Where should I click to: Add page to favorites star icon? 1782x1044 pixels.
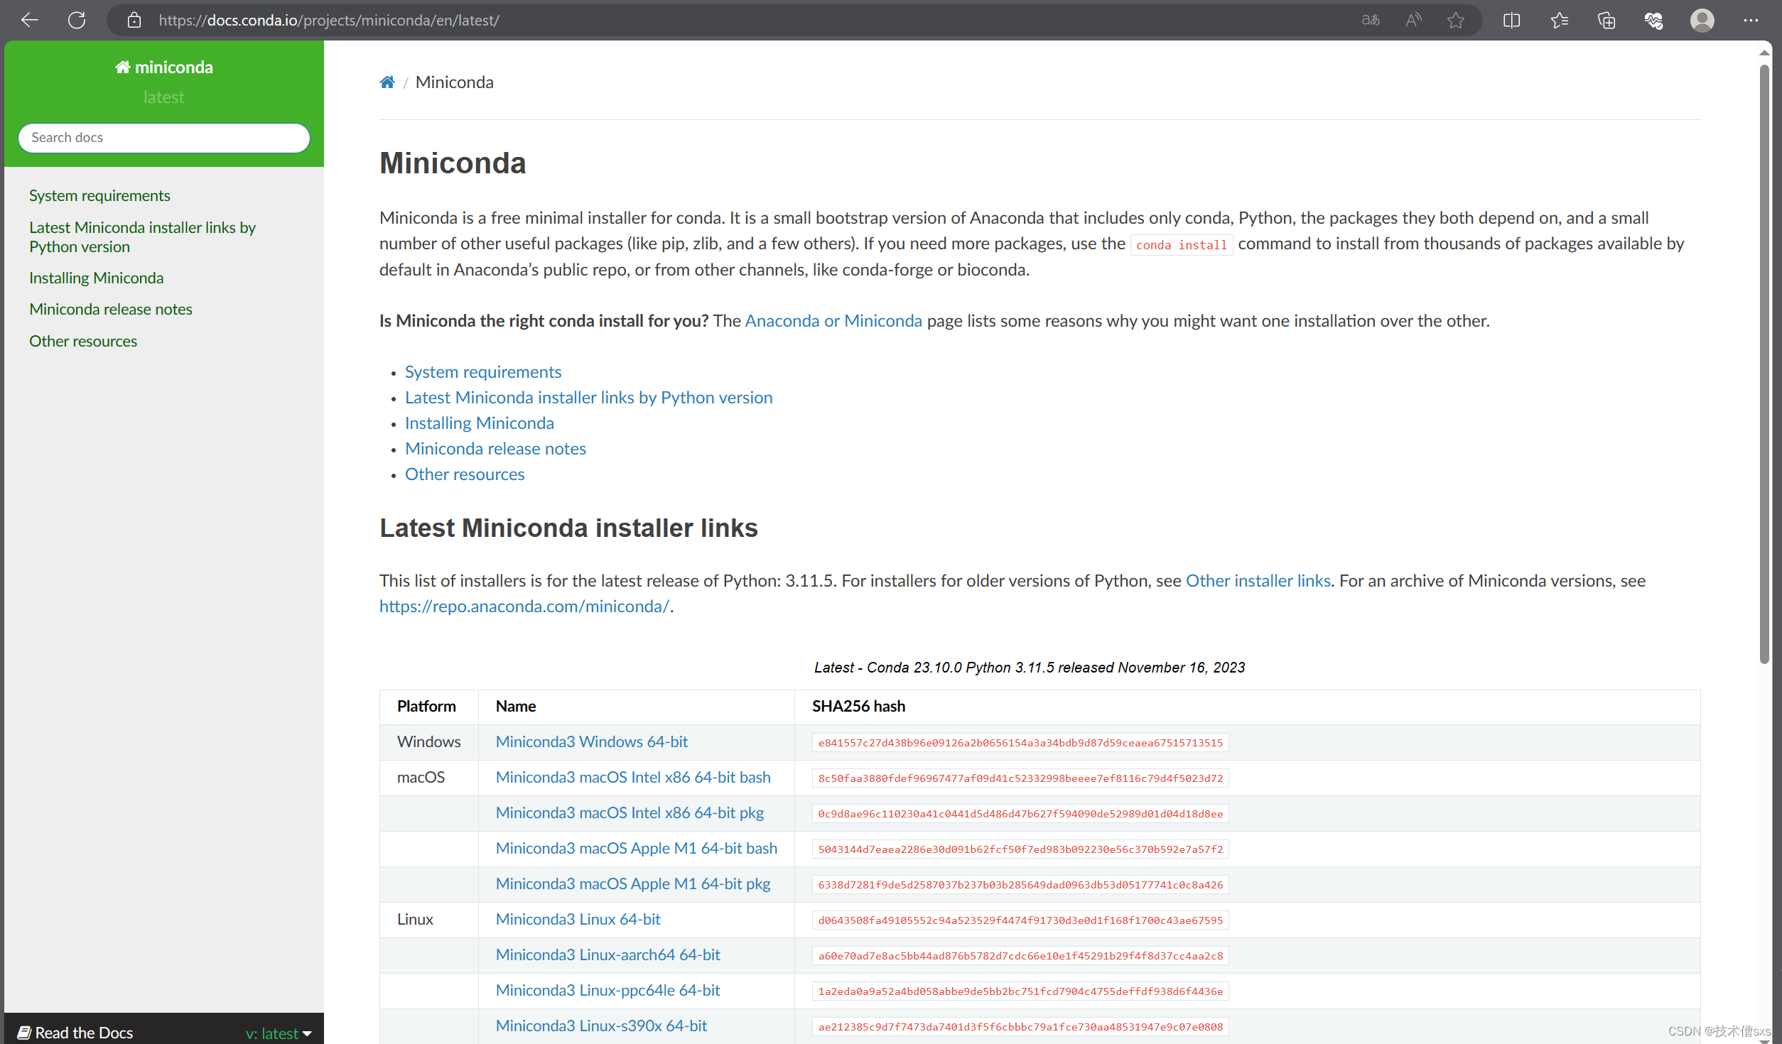point(1456,20)
